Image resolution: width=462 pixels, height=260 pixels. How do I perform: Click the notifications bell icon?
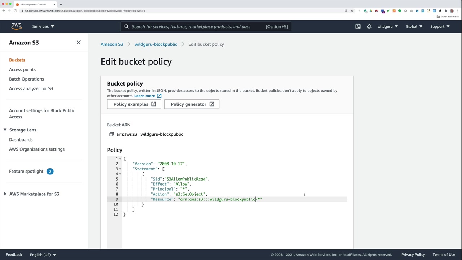(369, 26)
